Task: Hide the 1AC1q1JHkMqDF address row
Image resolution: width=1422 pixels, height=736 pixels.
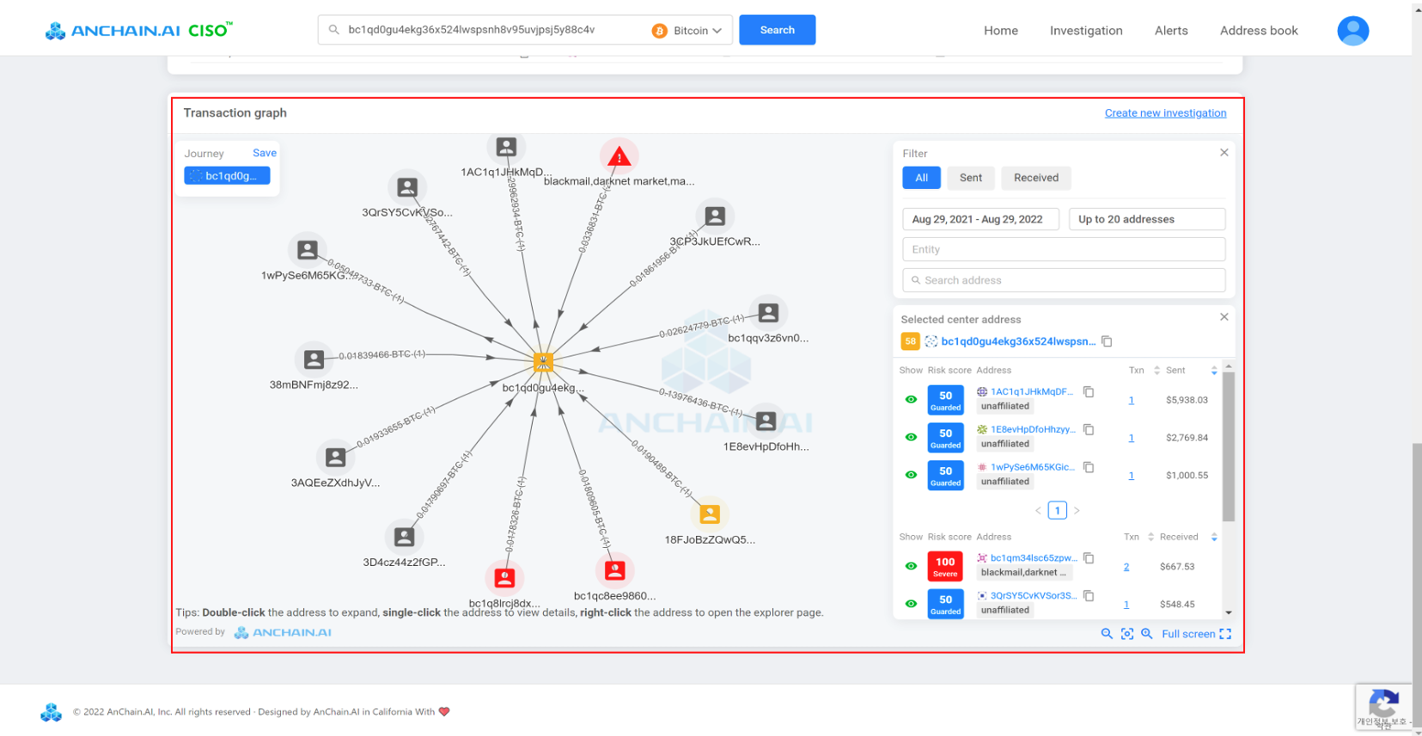Action: (x=911, y=399)
